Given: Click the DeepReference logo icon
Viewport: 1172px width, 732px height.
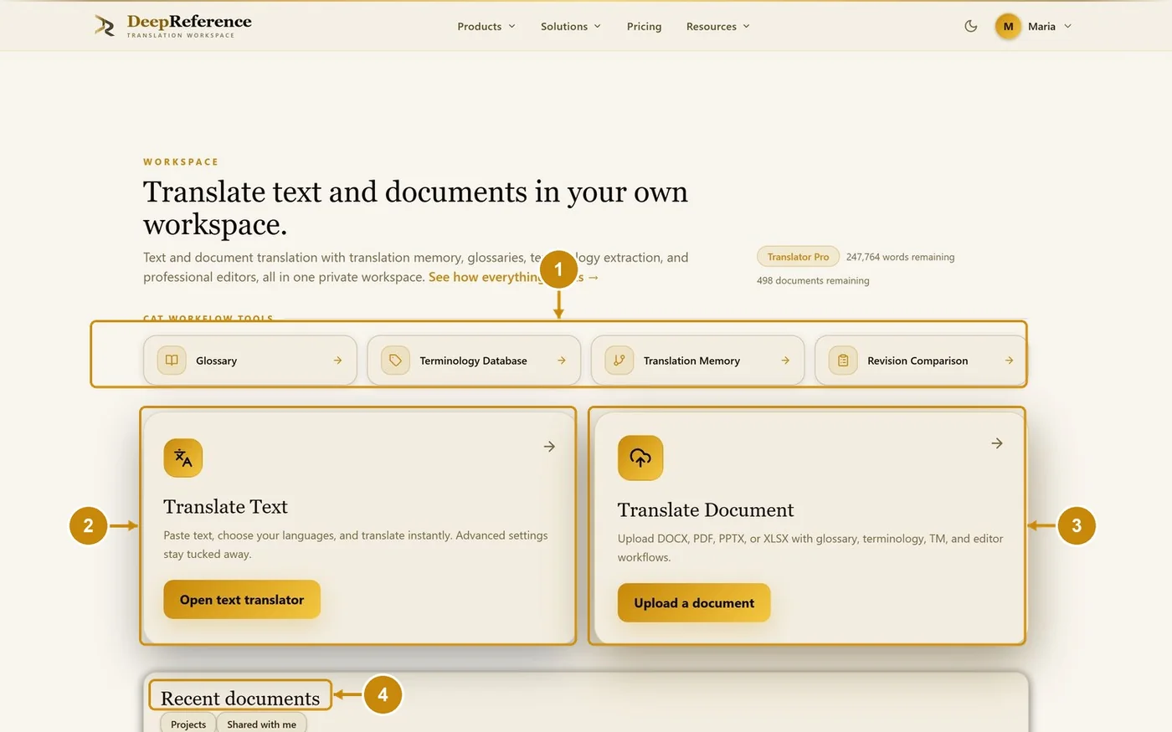Looking at the screenshot, I should 105,26.
